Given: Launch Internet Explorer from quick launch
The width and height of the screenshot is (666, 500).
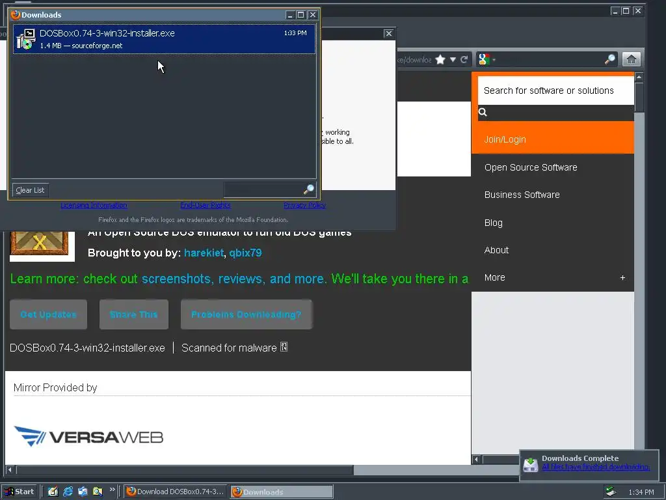Looking at the screenshot, I should click(68, 492).
